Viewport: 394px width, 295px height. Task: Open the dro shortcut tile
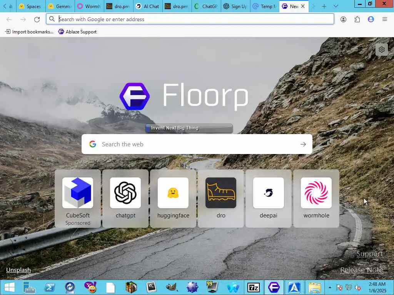click(221, 199)
